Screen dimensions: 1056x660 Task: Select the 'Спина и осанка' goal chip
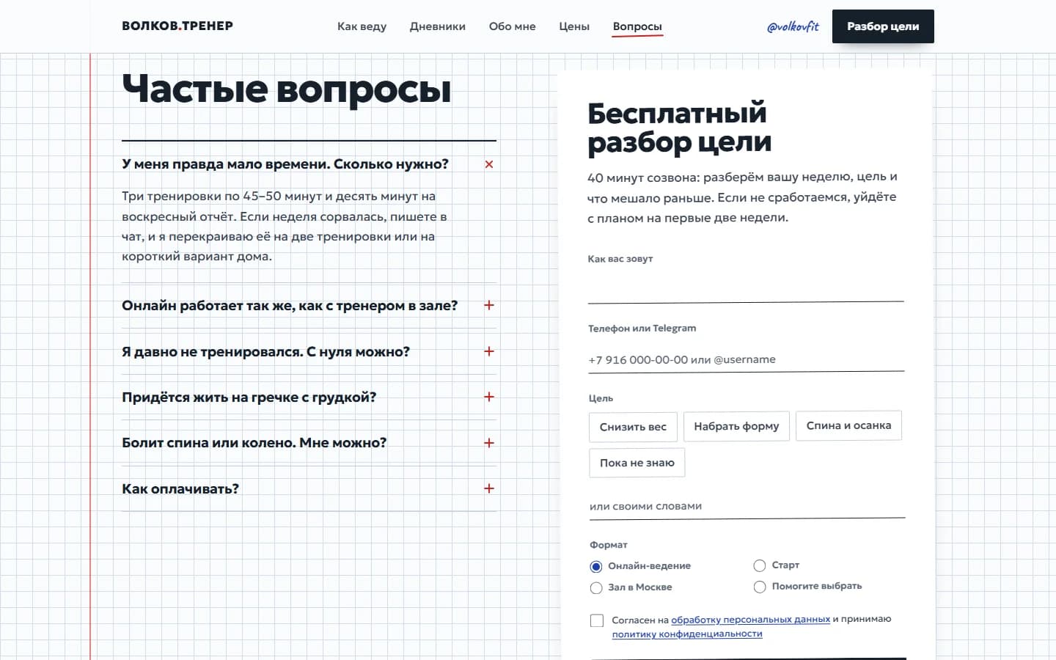tap(848, 425)
